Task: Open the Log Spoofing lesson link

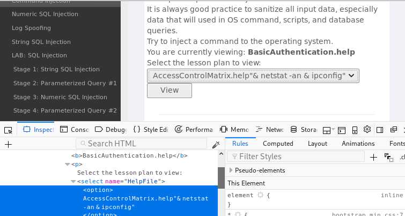Action: pyautogui.click(x=31, y=28)
